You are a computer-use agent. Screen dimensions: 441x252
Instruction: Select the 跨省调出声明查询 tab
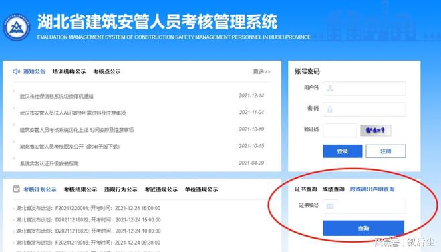click(372, 189)
